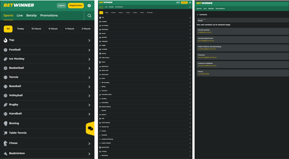The height and width of the screenshot is (159, 289).
Task: Select the 2 Hours filter in left screenshot
Action: [86, 29]
